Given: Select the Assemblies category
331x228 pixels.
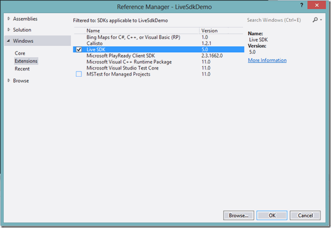Looking at the screenshot, I should (x=25, y=19).
